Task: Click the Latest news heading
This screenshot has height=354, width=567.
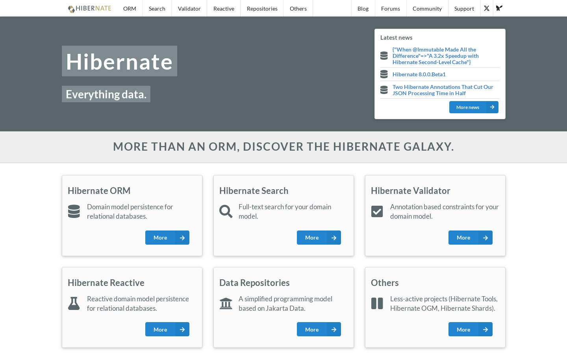Action: coord(397,38)
